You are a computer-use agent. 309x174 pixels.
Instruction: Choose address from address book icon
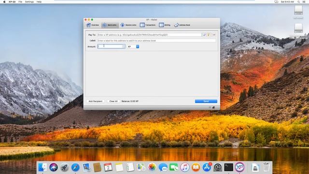point(204,35)
